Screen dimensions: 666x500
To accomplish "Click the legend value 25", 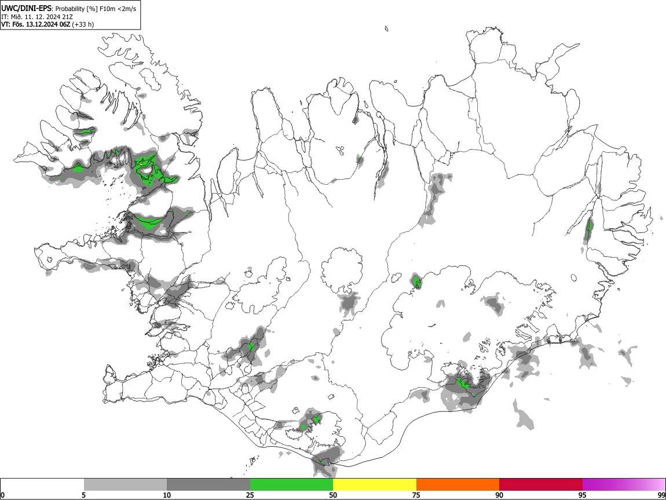I will pos(250,495).
